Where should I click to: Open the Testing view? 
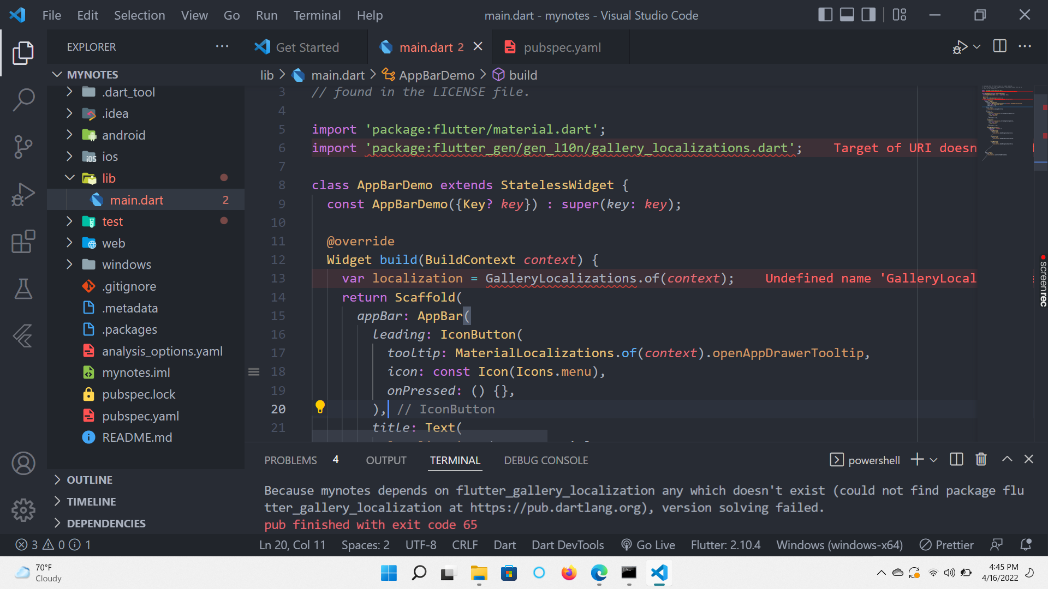(23, 289)
